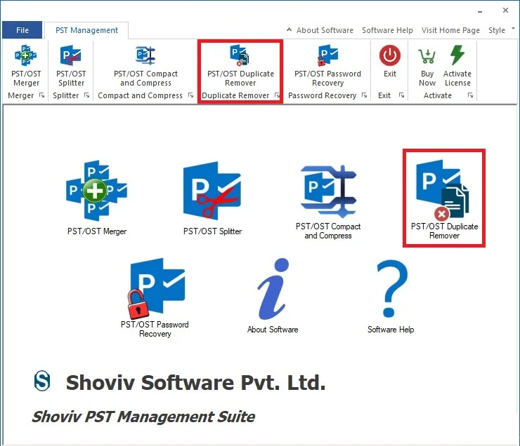Select the PST Management tab

tap(86, 30)
